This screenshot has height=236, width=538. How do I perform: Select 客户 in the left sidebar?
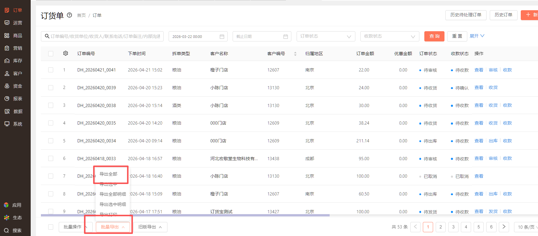13,74
